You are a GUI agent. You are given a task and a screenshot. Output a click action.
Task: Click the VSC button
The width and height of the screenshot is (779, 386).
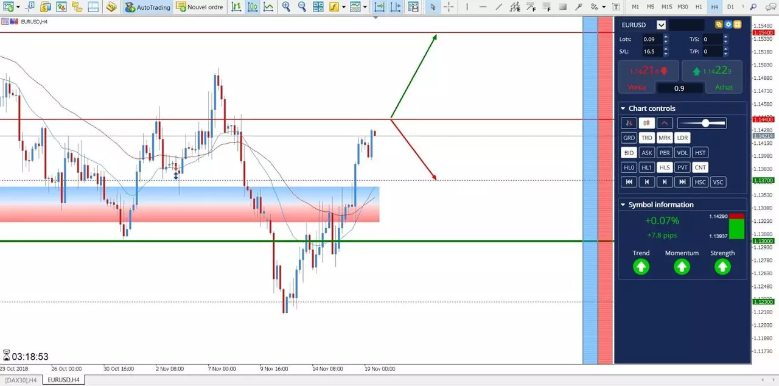tap(718, 182)
